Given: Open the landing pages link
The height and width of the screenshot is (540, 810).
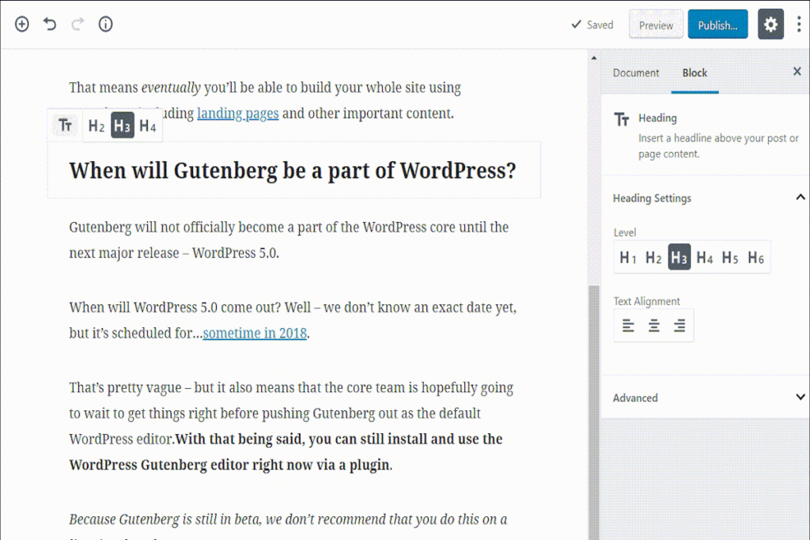Looking at the screenshot, I should (x=238, y=114).
